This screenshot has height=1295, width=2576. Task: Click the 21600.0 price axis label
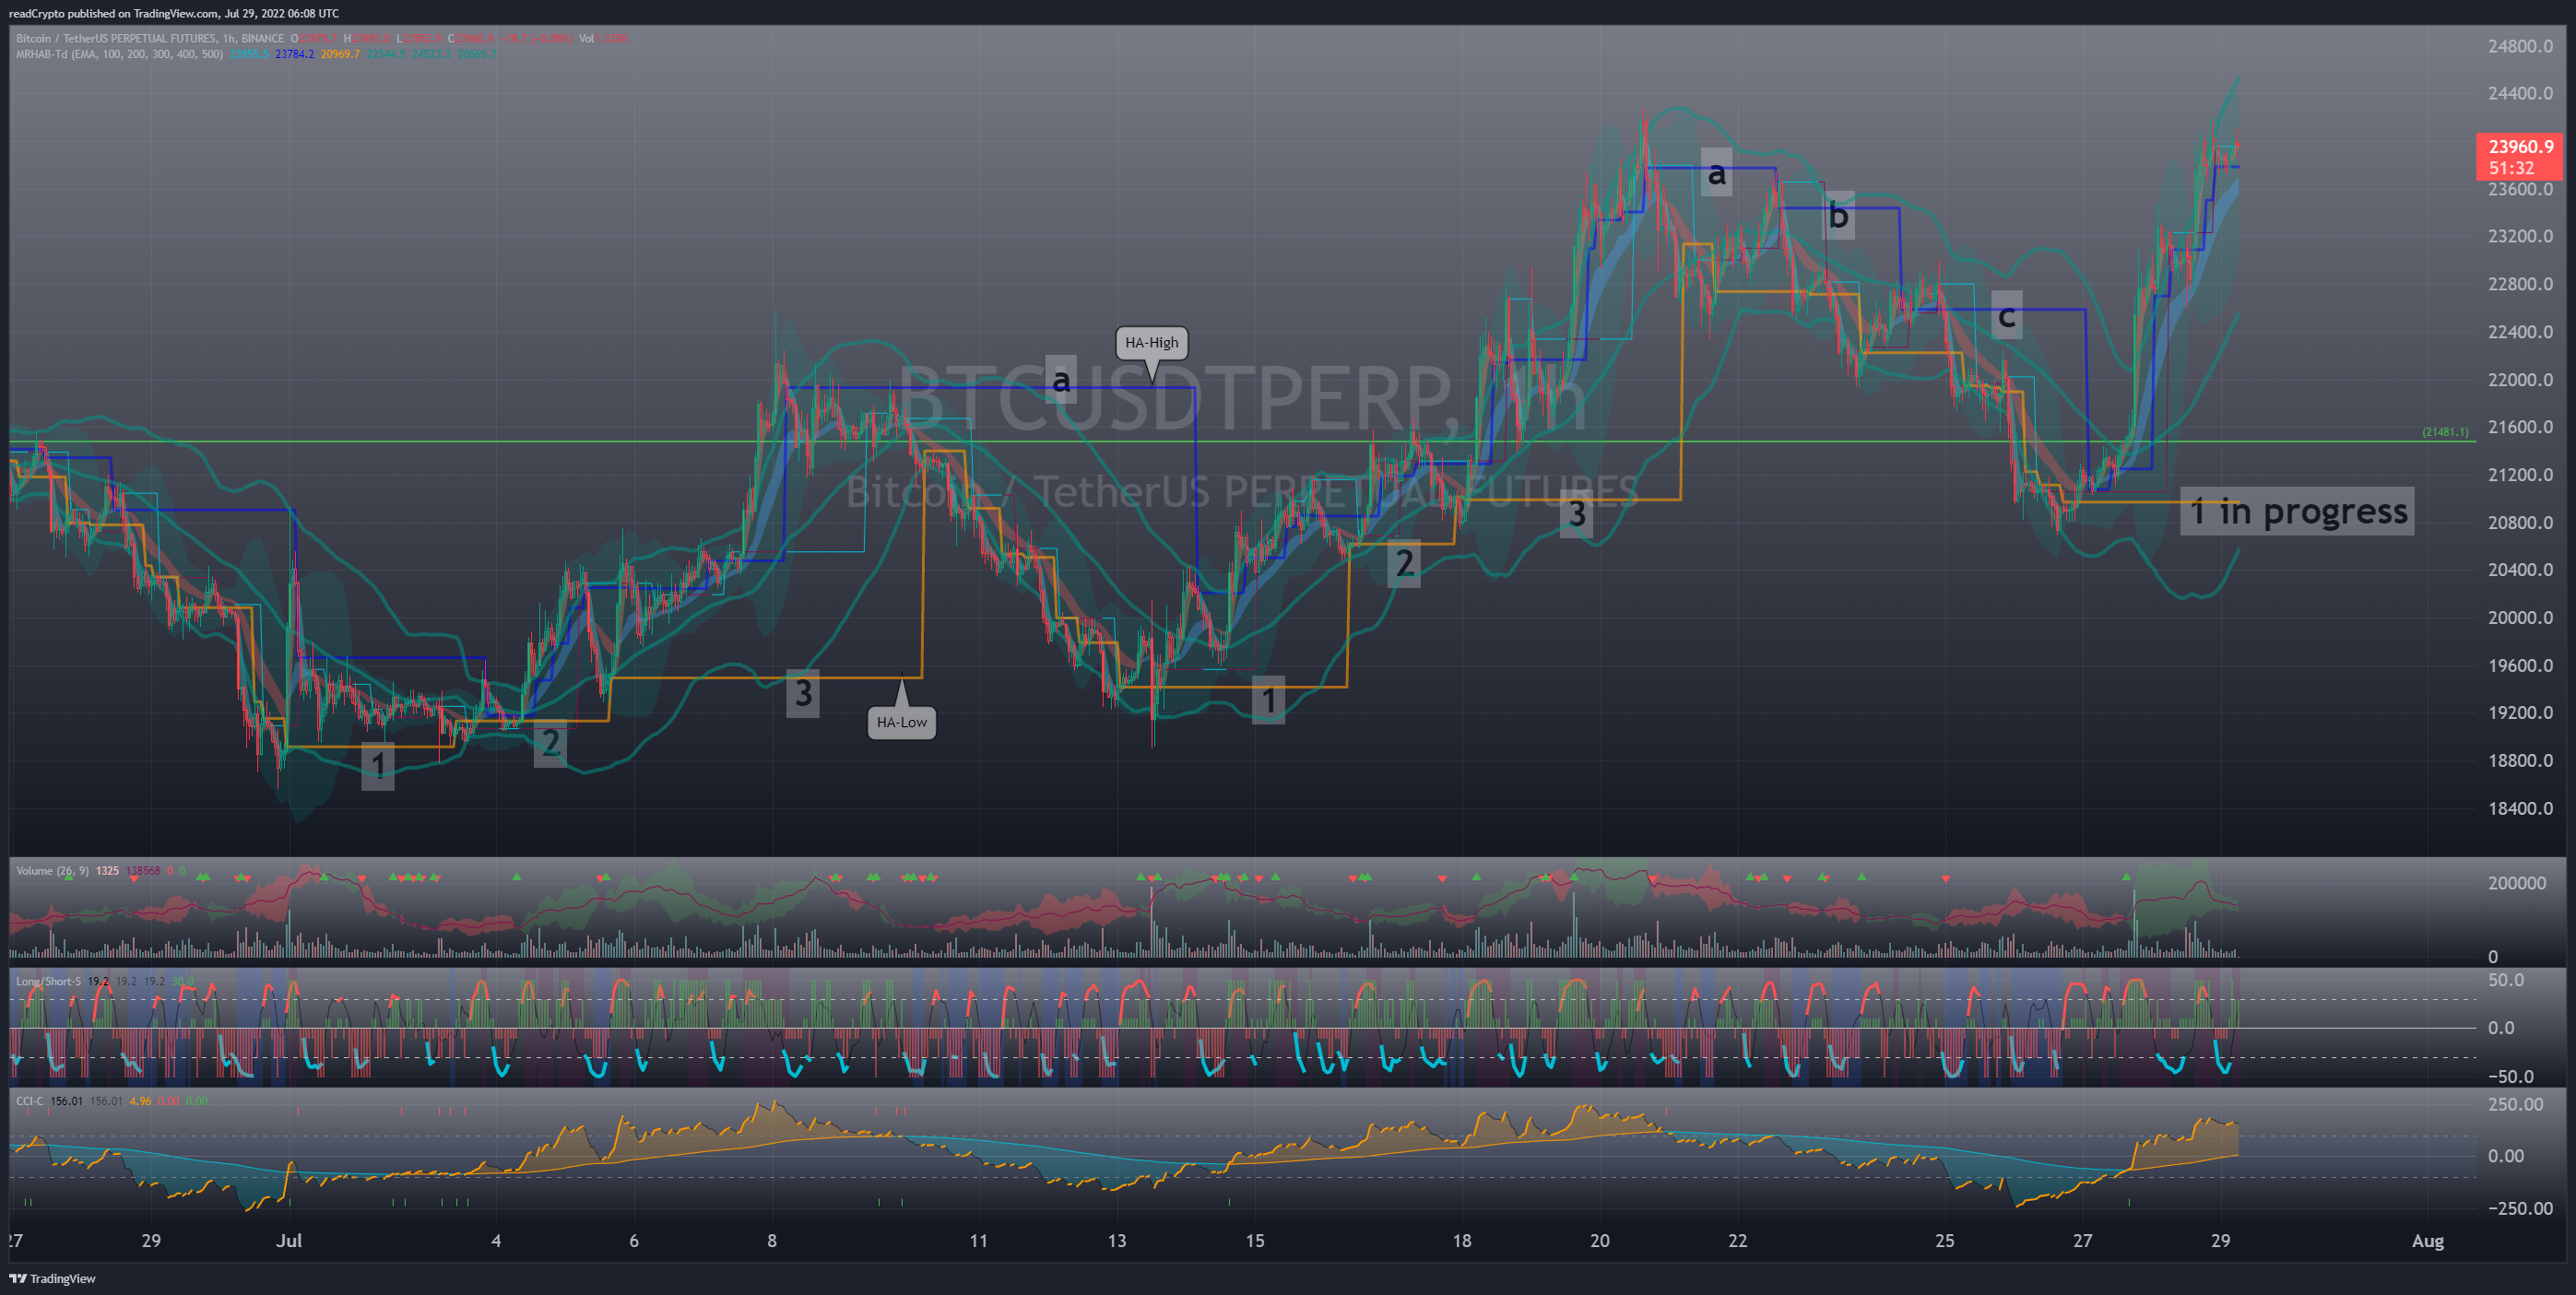tap(2520, 427)
